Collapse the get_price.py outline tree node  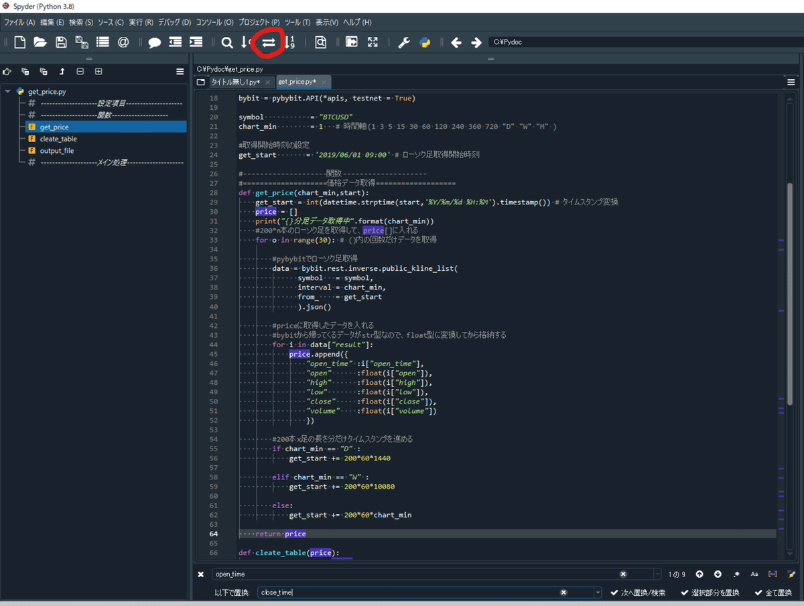(8, 92)
